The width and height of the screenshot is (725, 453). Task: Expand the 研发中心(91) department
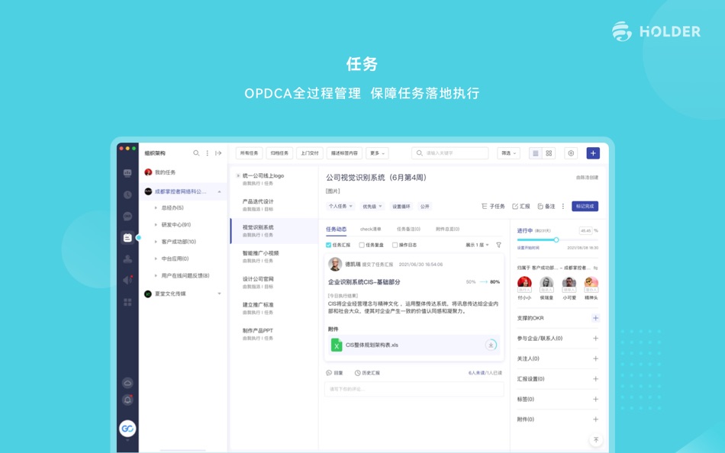coord(156,225)
